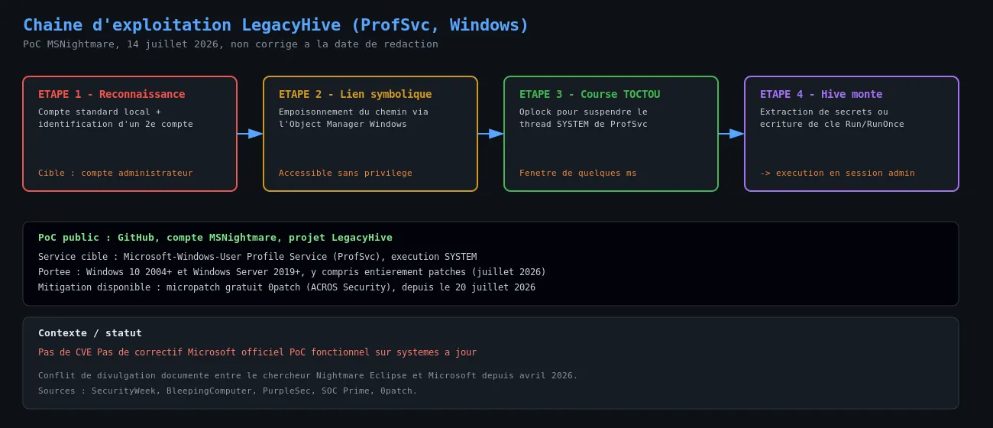Viewport: 993px width, 428px height.
Task: Click the line starting 'Portee : Windows 10 2004+'
Action: pyautogui.click(x=292, y=272)
